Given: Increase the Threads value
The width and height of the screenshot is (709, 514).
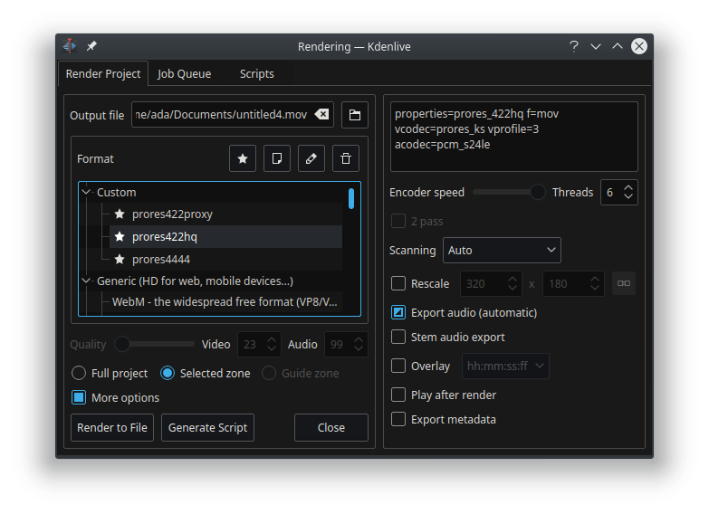Looking at the screenshot, I should [628, 187].
